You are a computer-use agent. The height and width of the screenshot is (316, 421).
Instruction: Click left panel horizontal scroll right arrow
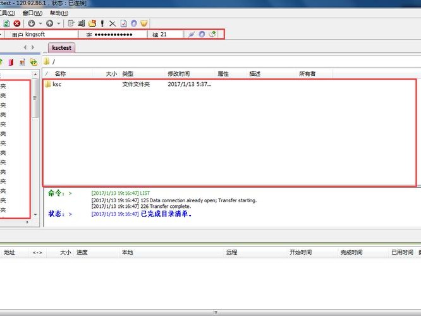[x=27, y=222]
